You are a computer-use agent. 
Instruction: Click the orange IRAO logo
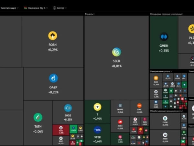[156, 78]
